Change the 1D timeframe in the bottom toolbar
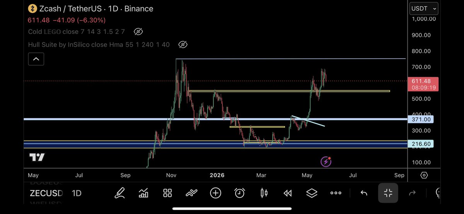The height and width of the screenshot is (214, 464). (77, 193)
